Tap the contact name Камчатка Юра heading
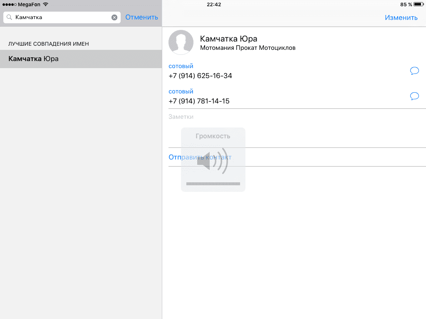Image resolution: width=426 pixels, height=319 pixels. pos(228,39)
